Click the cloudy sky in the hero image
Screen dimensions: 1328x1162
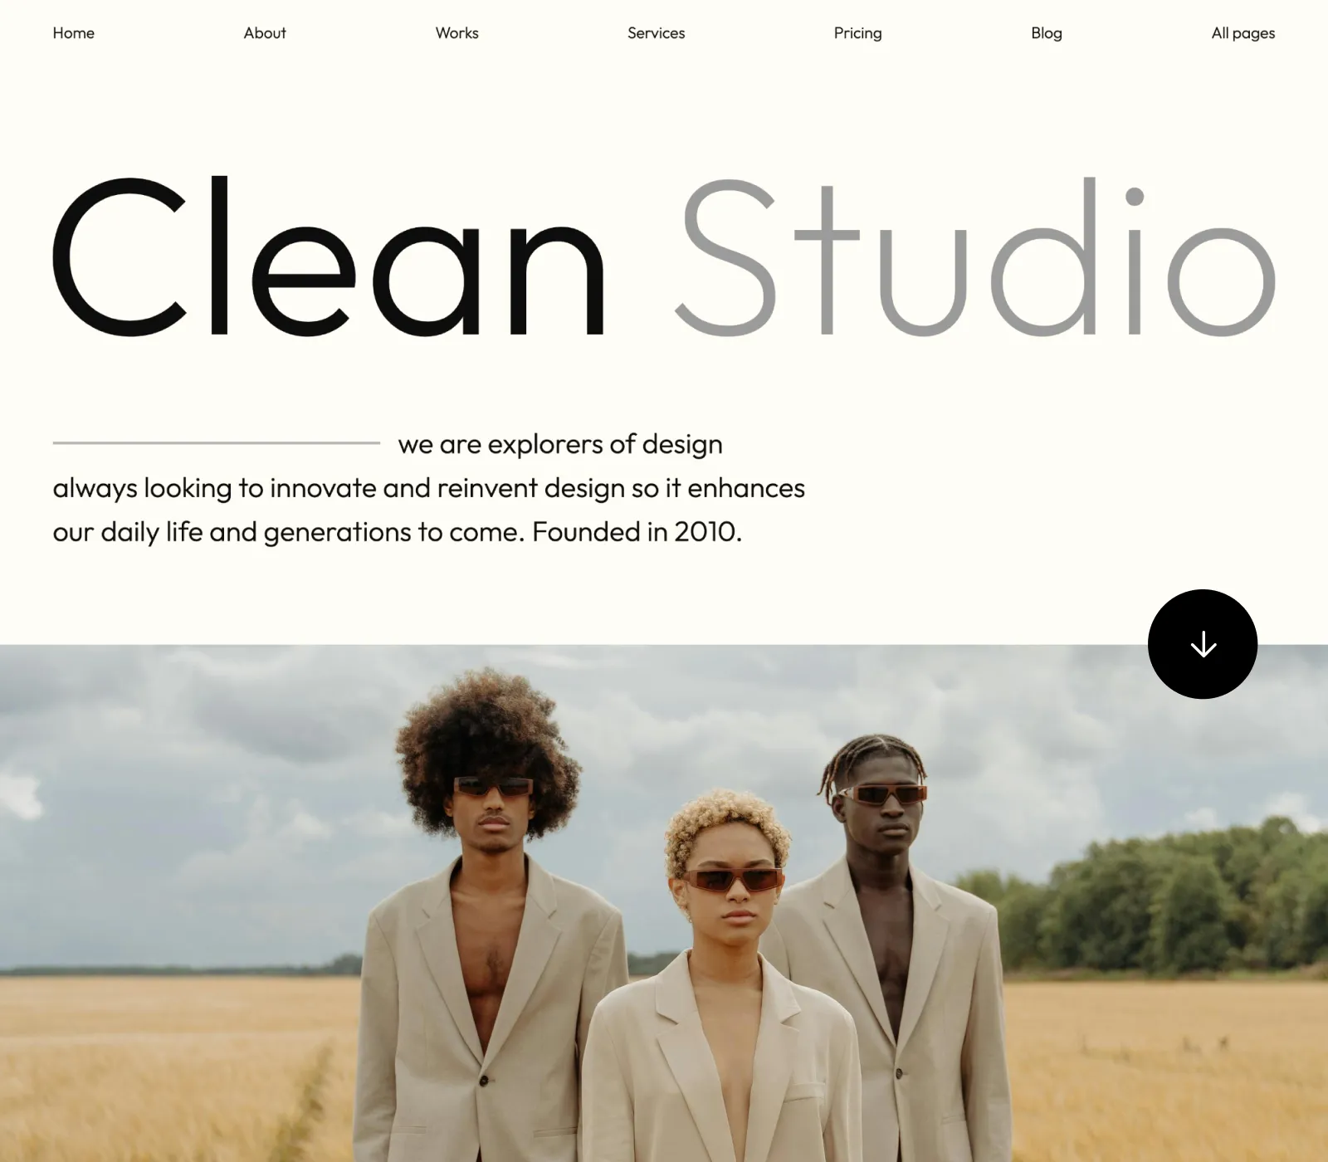tap(207, 788)
